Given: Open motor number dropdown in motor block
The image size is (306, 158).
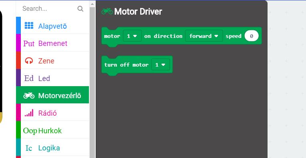Looking at the screenshot, I should coord(132,36).
